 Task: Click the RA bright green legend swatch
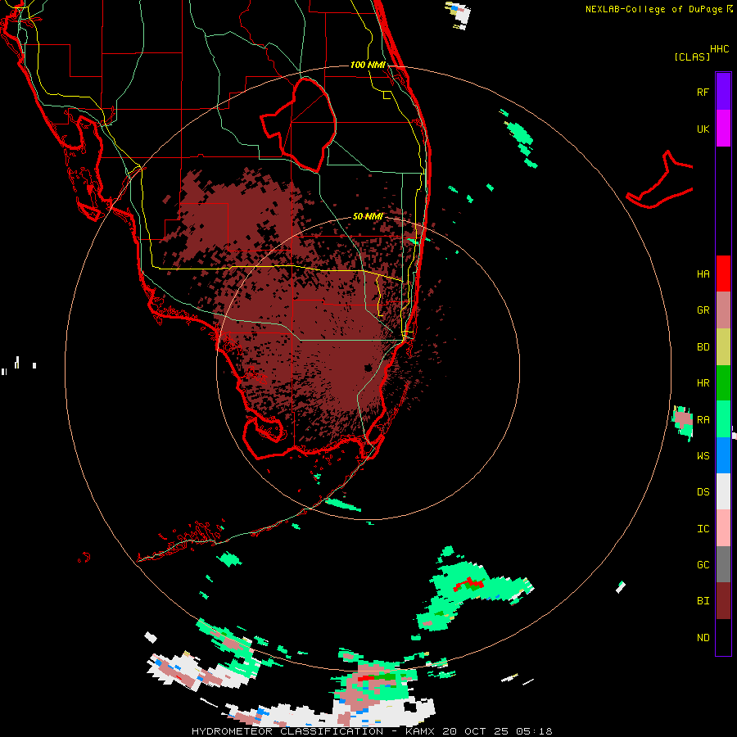point(723,418)
